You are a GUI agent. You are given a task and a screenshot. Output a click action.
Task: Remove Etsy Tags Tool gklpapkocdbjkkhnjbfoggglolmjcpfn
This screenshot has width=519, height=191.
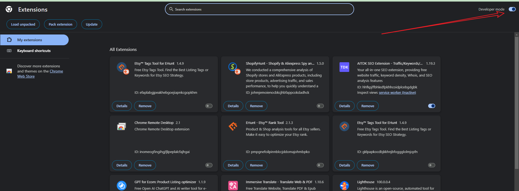(x=368, y=165)
